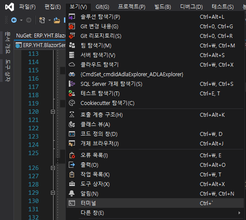The height and width of the screenshot is (220, 246).
Task: Open 코드 정의 창(D) entry
Action: 155,134
